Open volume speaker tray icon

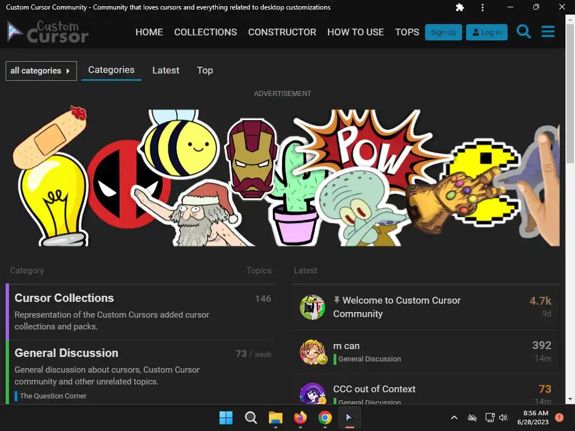[503, 418]
